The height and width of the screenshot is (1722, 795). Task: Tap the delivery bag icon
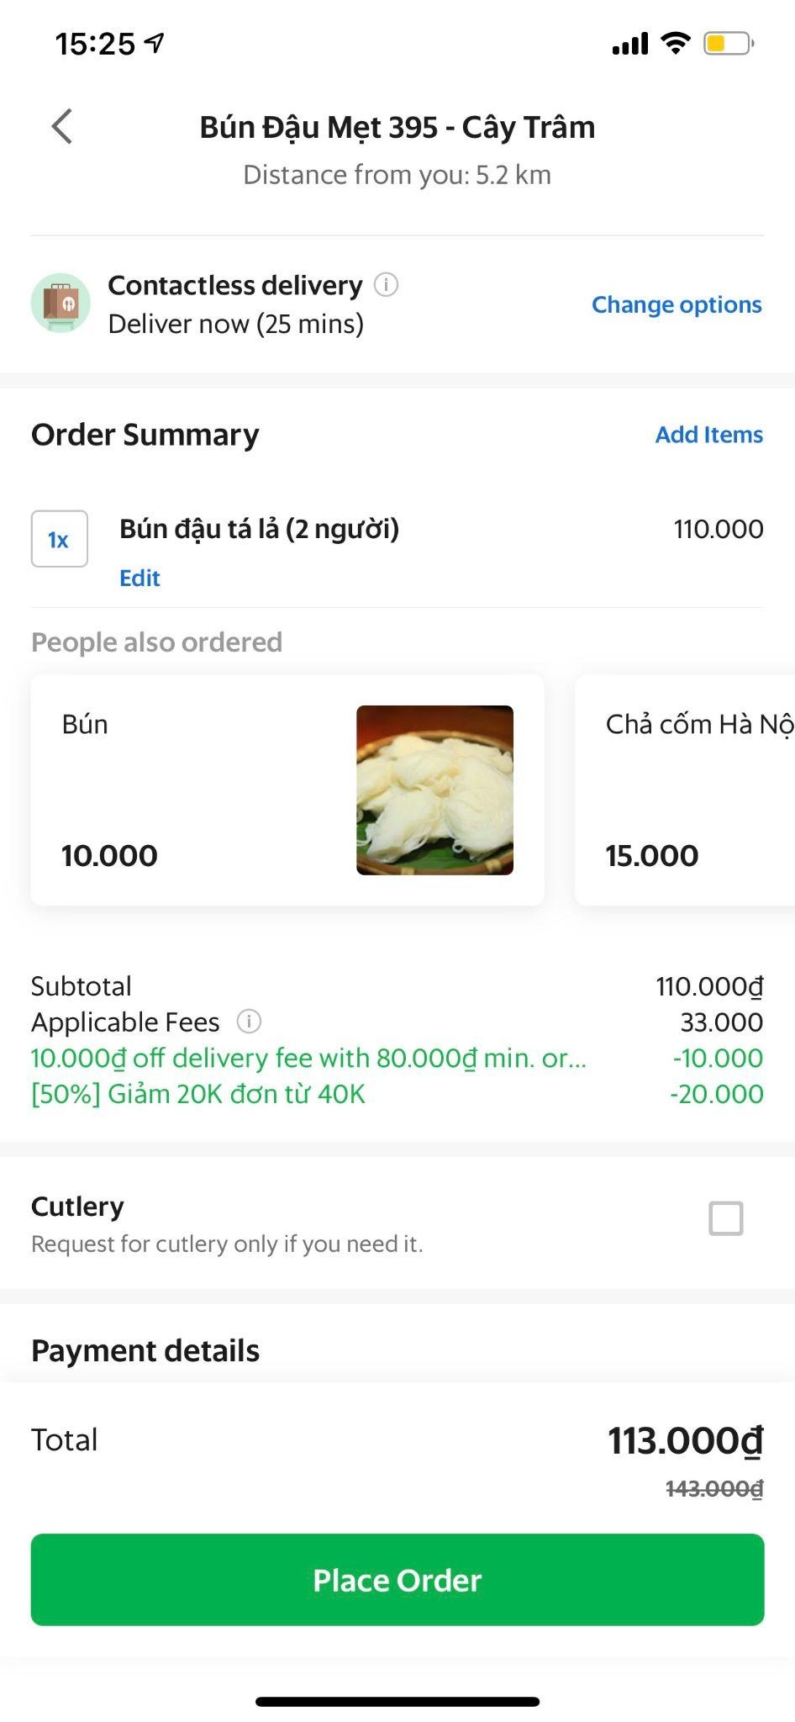(x=61, y=303)
